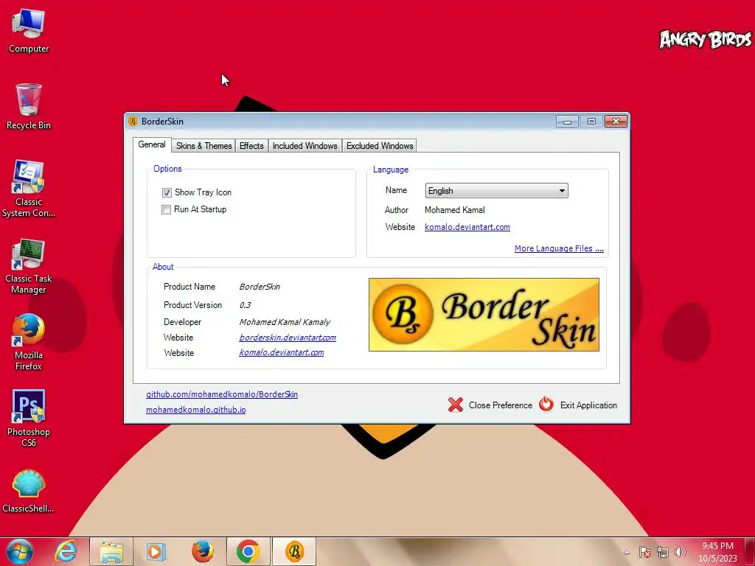Open the volume speaker tray icon
This screenshot has width=755, height=566.
tap(681, 552)
